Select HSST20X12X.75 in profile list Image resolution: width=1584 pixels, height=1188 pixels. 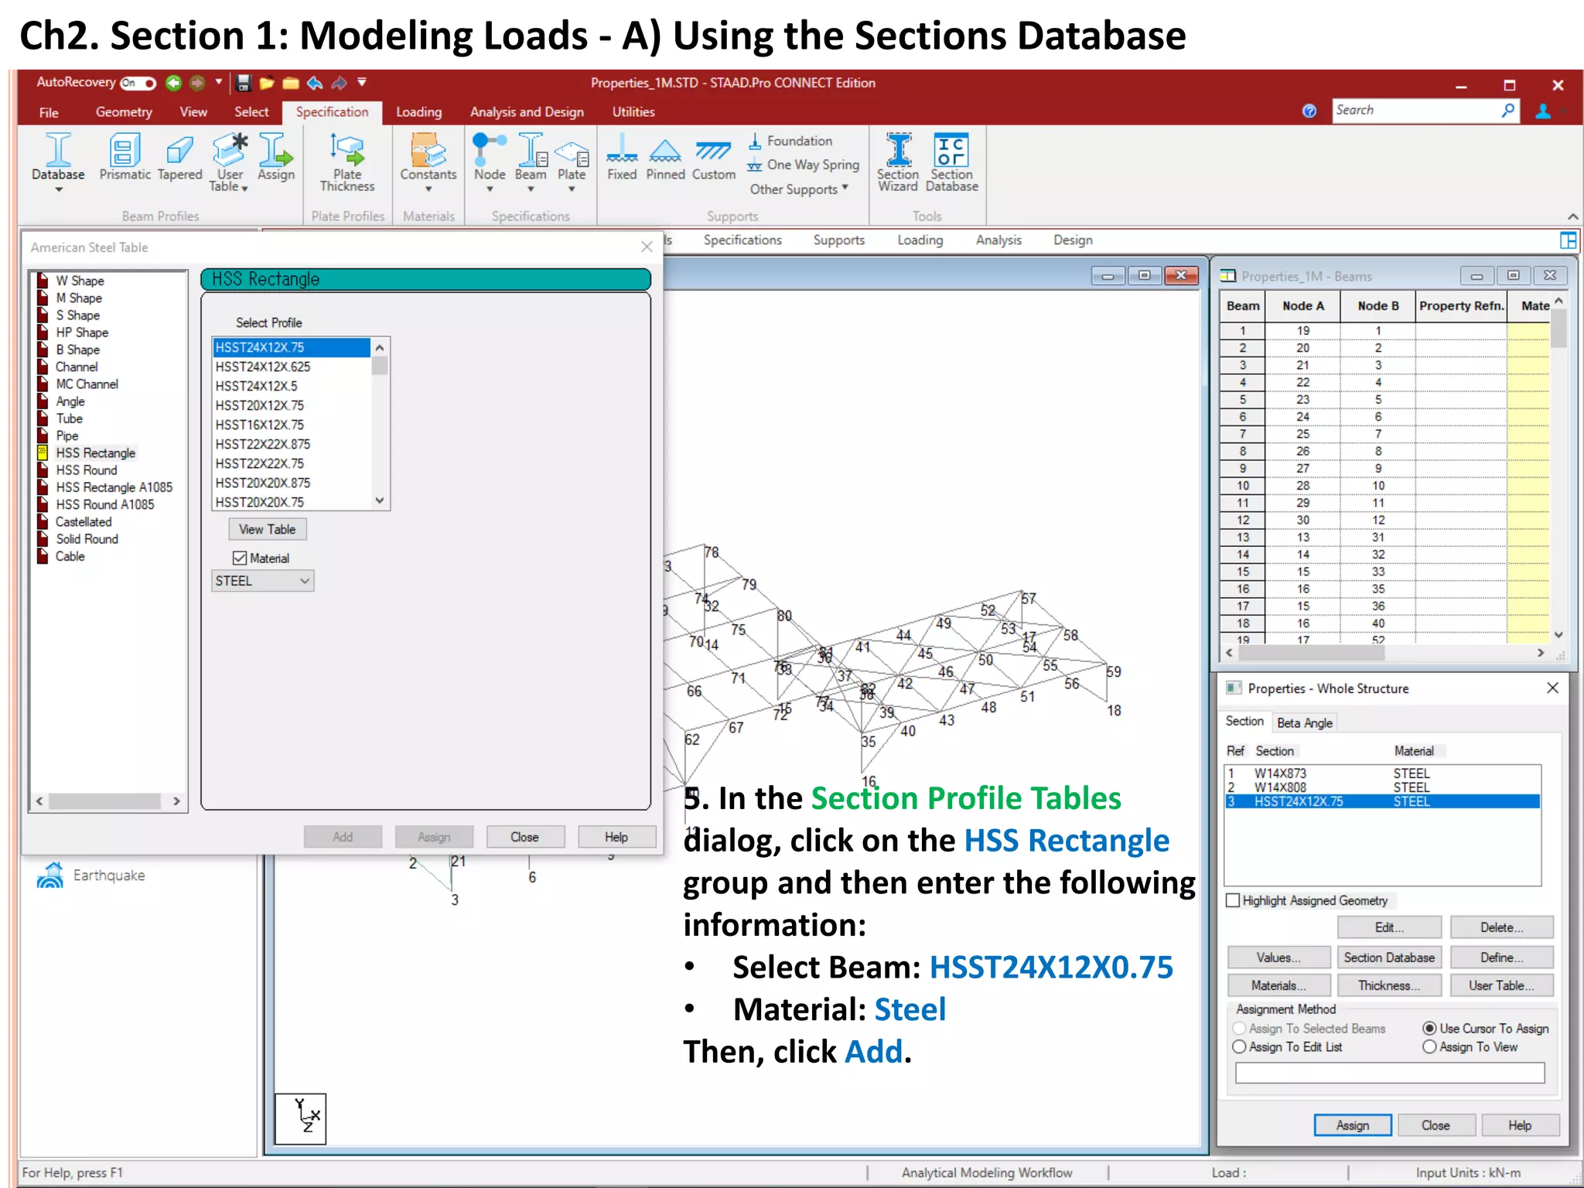[x=260, y=405]
